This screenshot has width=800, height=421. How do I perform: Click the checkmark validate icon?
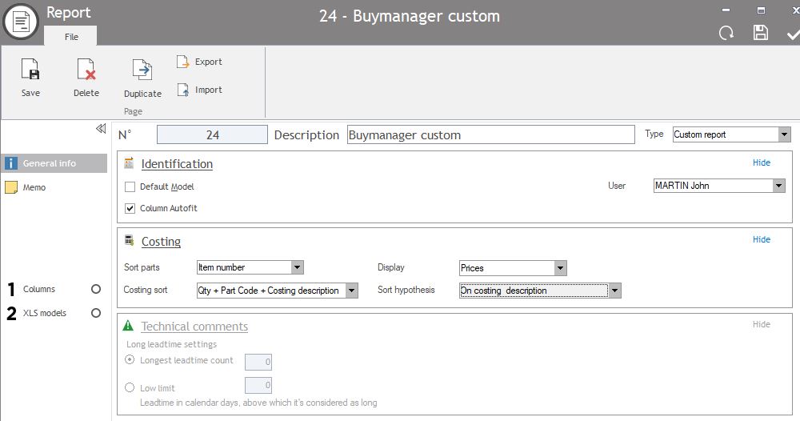[793, 33]
